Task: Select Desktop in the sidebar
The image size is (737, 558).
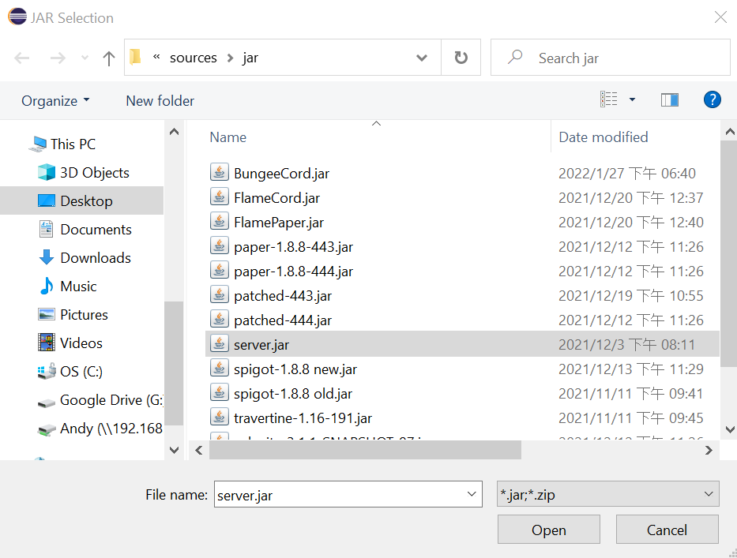Action: 82,200
